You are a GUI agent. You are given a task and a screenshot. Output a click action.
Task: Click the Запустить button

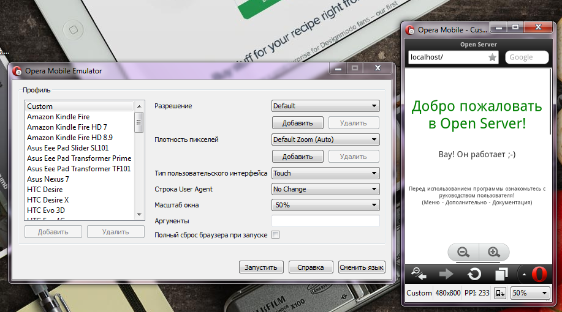point(261,267)
